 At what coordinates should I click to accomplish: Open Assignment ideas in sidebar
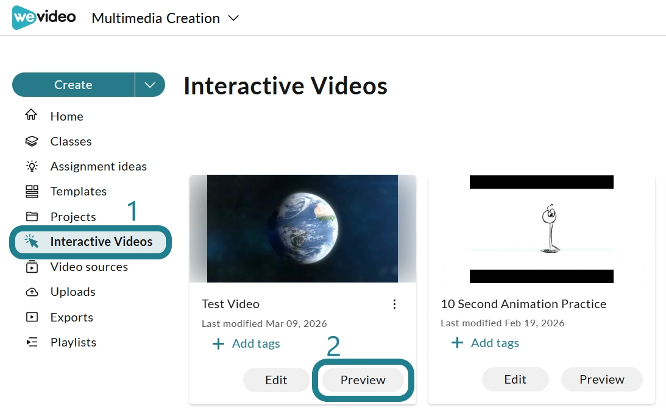tap(99, 166)
